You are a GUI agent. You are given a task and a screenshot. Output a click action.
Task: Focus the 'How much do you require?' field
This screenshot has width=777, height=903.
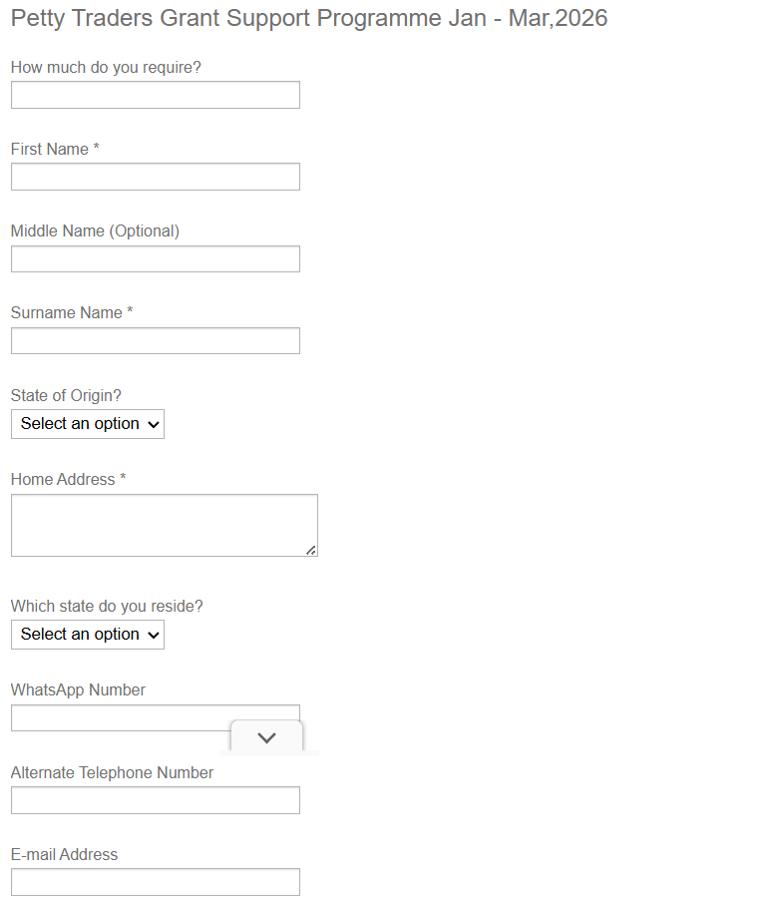155,95
